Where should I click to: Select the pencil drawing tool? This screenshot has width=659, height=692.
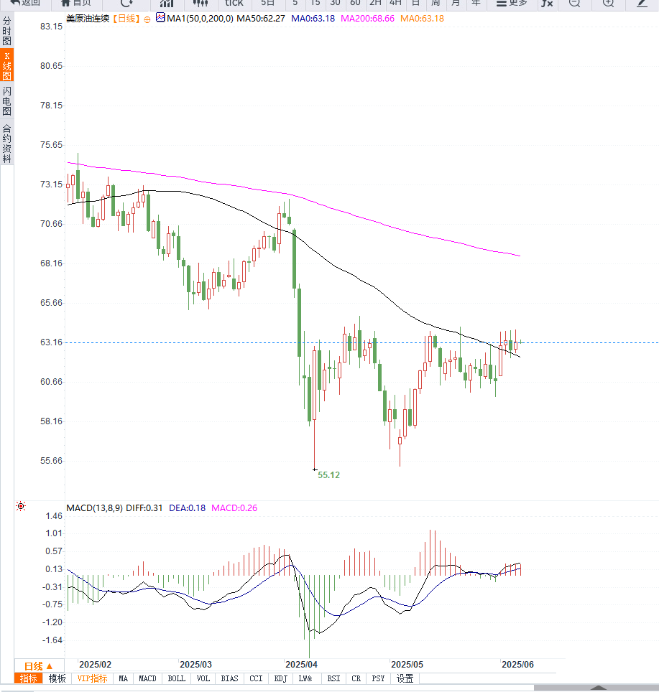pos(642,3)
